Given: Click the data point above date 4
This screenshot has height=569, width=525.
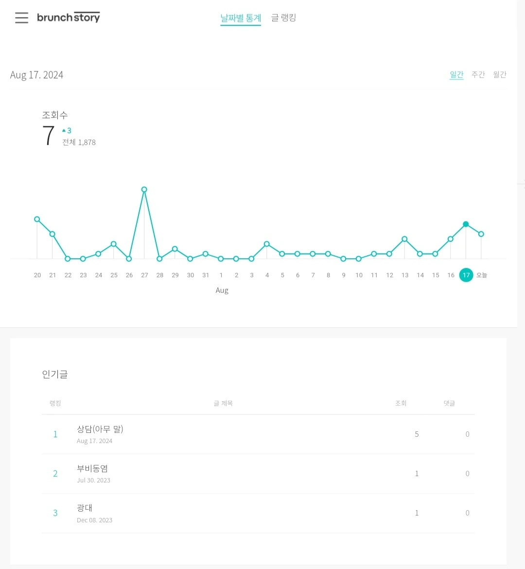Looking at the screenshot, I should coord(267,244).
